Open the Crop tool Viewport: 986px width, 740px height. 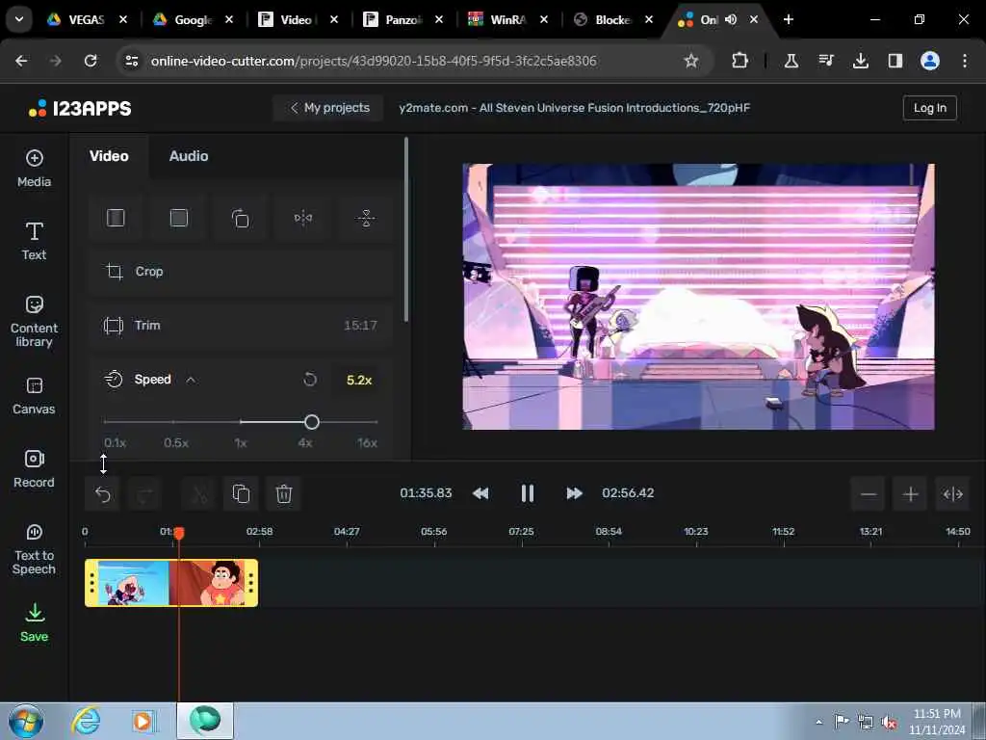pos(241,271)
